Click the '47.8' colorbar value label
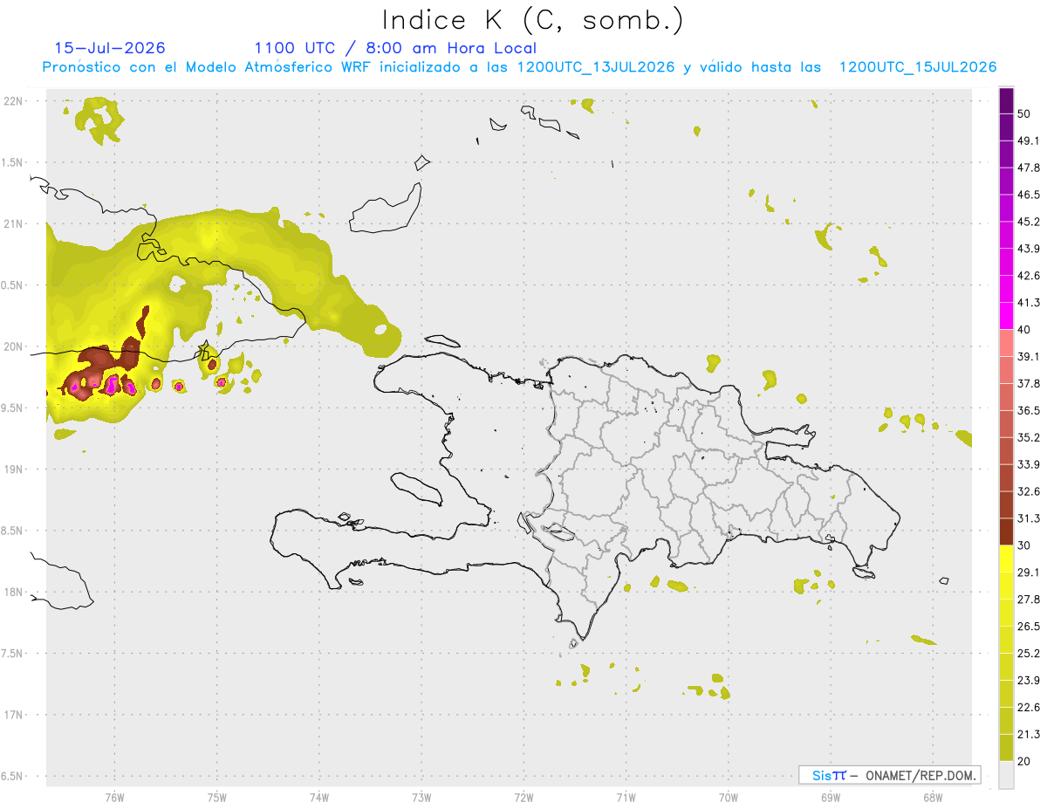1047x809 pixels. click(x=1029, y=168)
